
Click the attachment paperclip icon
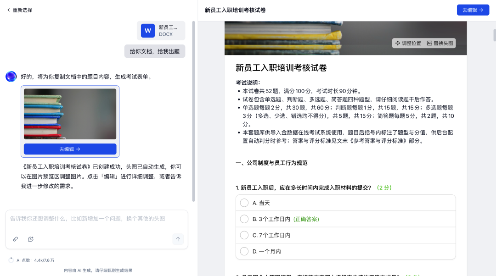point(16,239)
